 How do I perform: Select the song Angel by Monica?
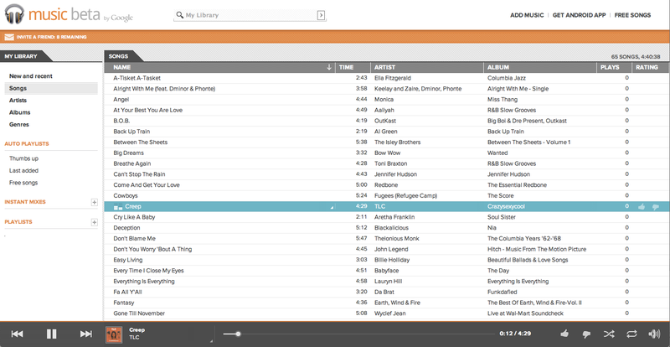tap(121, 100)
